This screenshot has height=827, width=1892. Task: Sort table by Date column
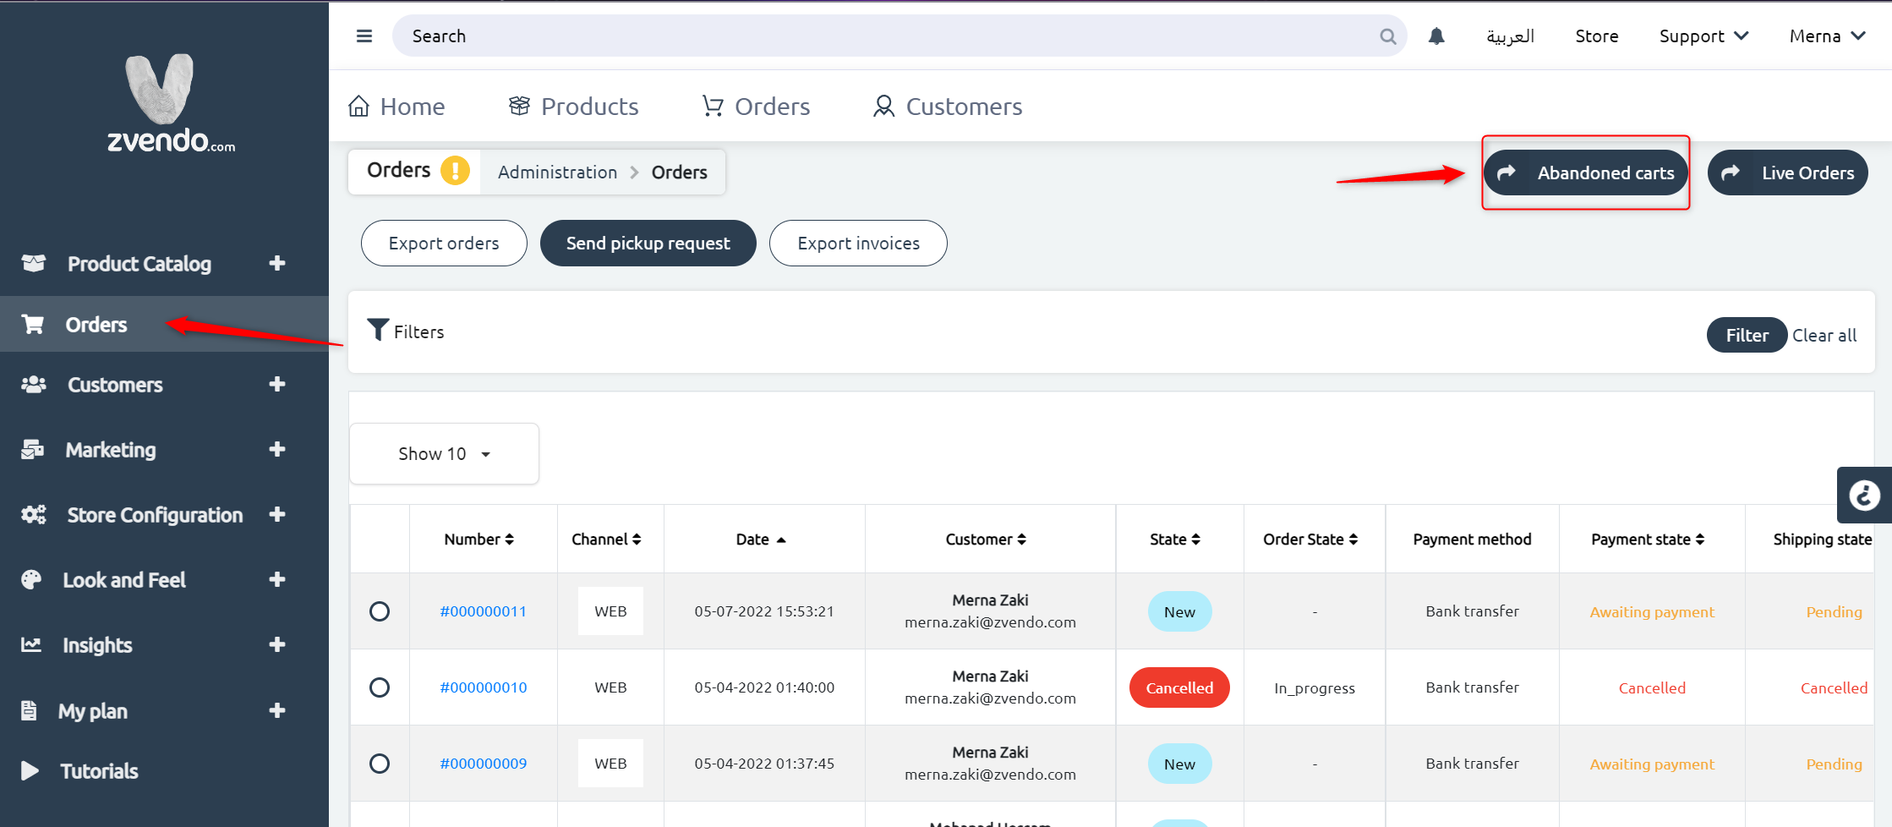pyautogui.click(x=761, y=539)
